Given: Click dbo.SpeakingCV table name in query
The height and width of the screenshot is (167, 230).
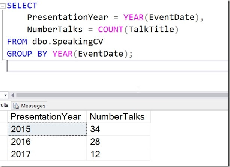Looking at the screenshot, I should tap(68, 42).
